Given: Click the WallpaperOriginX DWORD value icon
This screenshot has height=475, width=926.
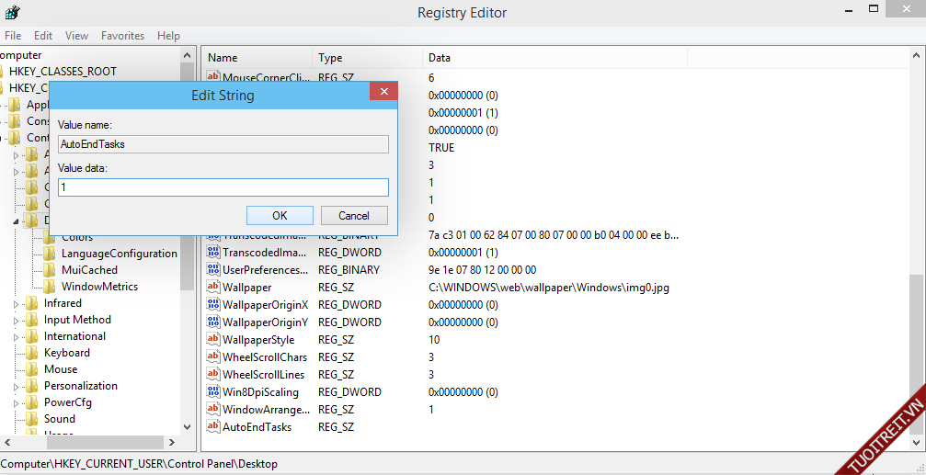Looking at the screenshot, I should [x=213, y=305].
